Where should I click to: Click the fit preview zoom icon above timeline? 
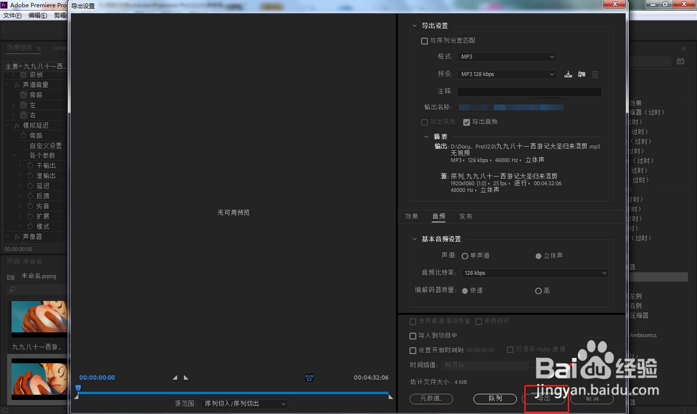pos(309,378)
